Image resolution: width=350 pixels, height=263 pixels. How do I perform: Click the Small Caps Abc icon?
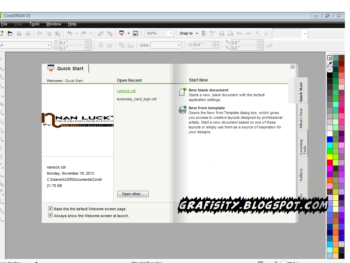point(240,34)
